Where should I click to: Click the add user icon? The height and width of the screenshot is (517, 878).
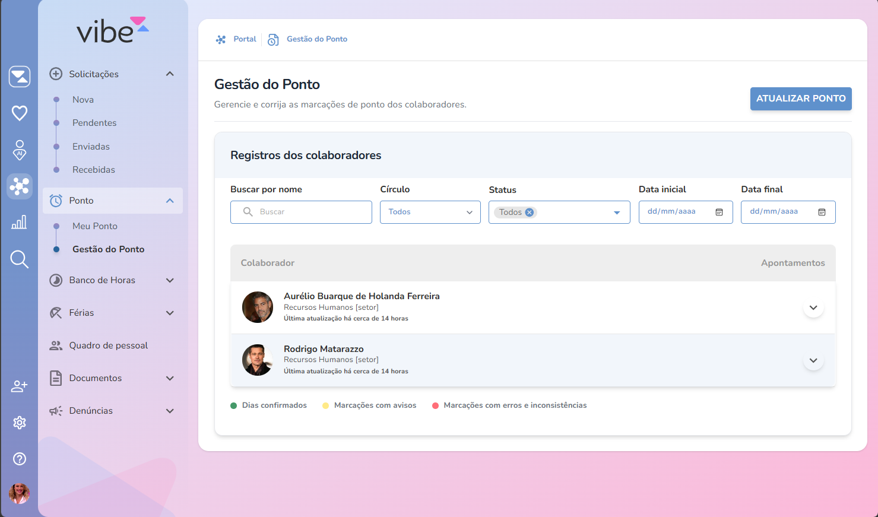[20, 386]
